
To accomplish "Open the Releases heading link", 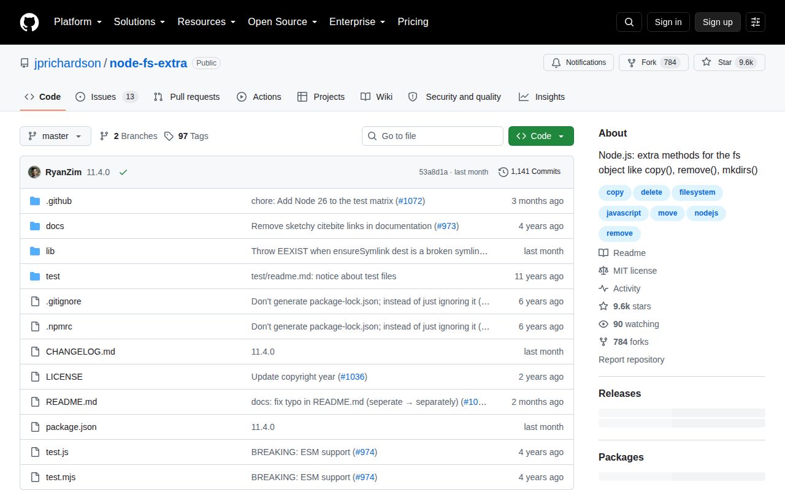I will (x=619, y=393).
